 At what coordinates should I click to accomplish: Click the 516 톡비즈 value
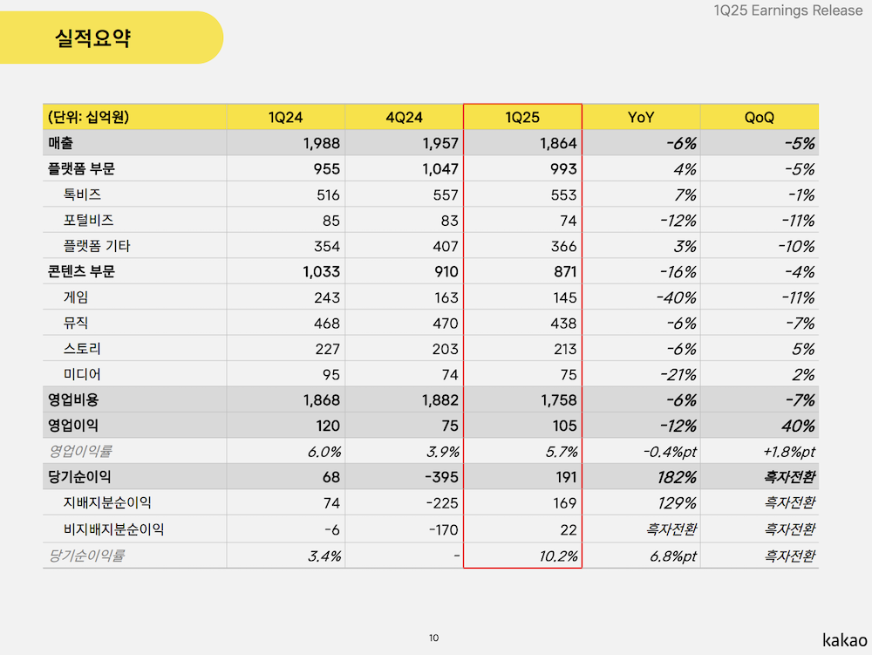point(328,194)
